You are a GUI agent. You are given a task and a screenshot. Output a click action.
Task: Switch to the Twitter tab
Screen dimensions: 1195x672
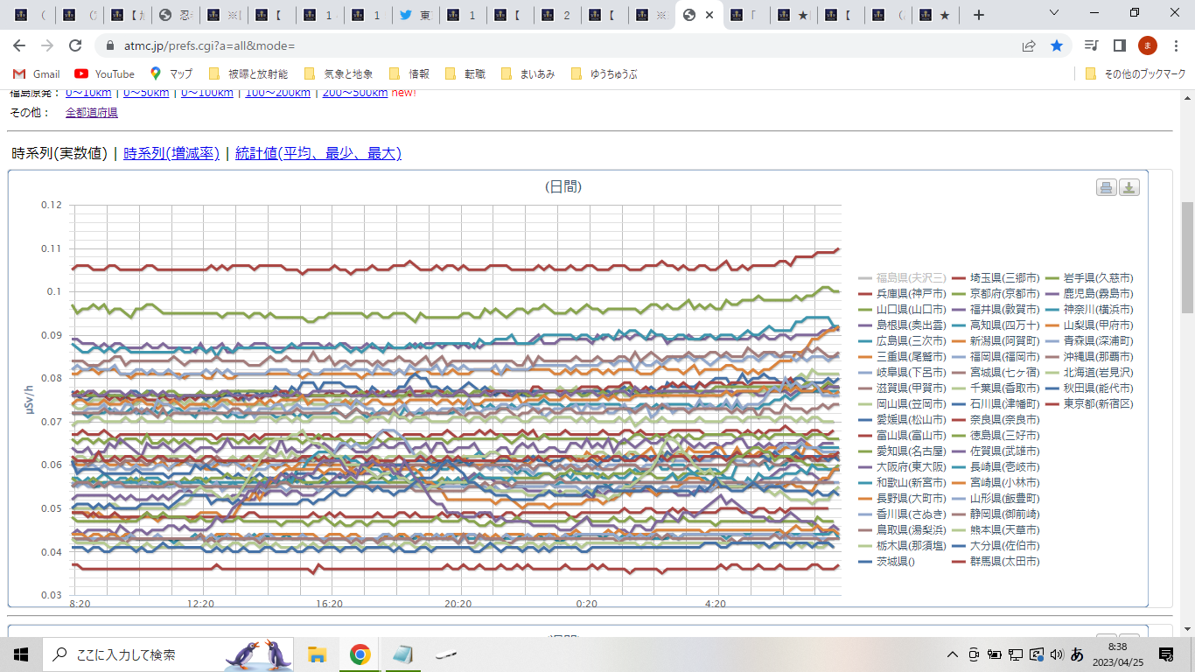coord(415,15)
